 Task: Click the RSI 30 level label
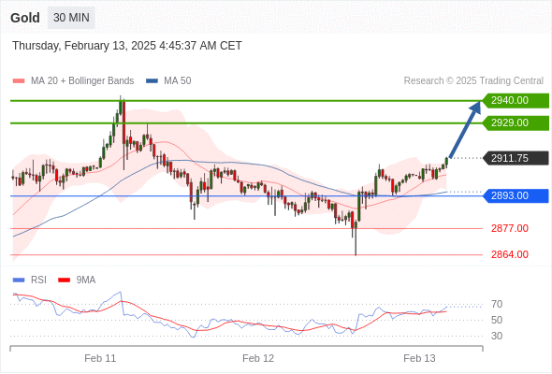497,336
